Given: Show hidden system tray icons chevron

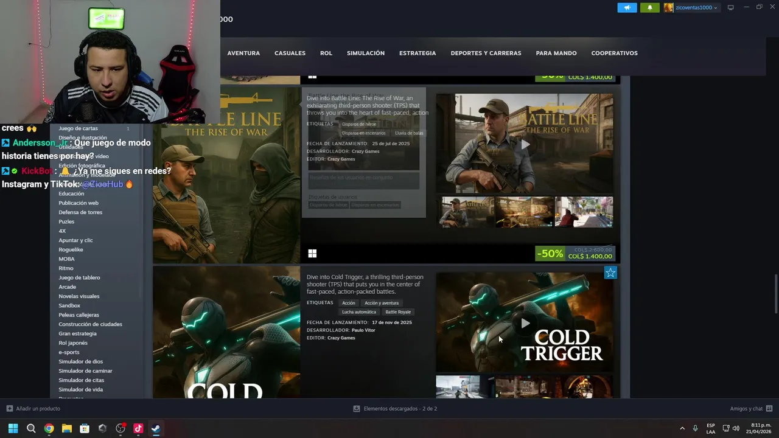Looking at the screenshot, I should (682, 428).
